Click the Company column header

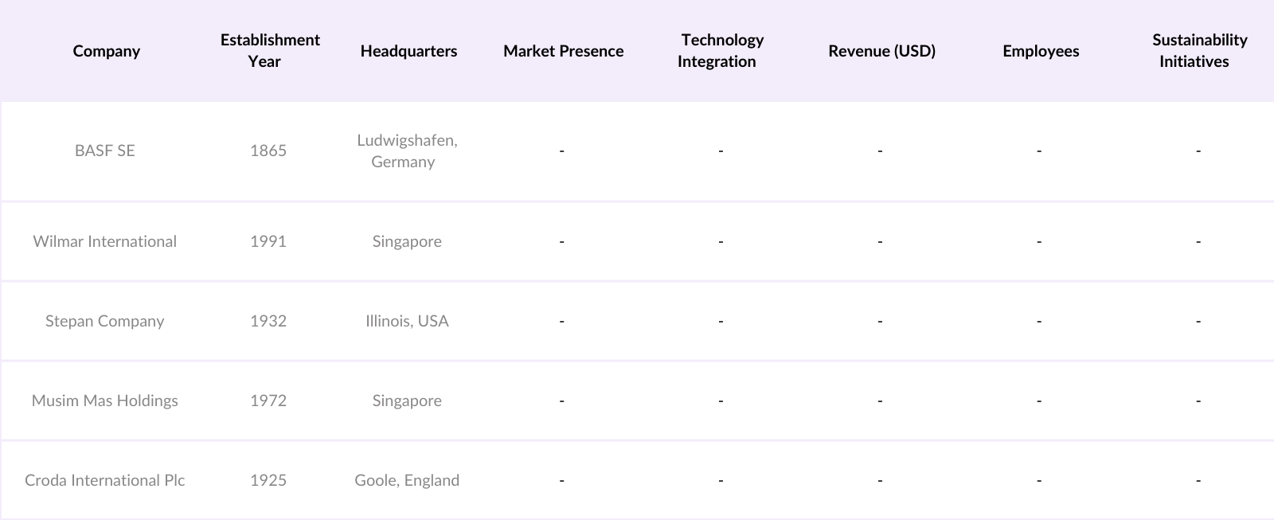pyautogui.click(x=106, y=51)
